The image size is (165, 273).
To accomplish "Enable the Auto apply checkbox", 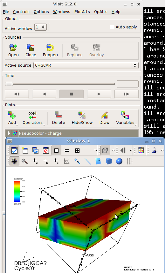I will click(112, 27).
